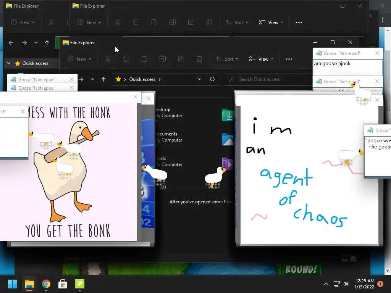
Task: Click Cut icon in front File Explorer toolbar
Action: [x=107, y=59]
